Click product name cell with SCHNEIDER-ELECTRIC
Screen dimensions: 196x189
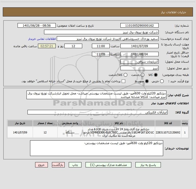click(119, 132)
